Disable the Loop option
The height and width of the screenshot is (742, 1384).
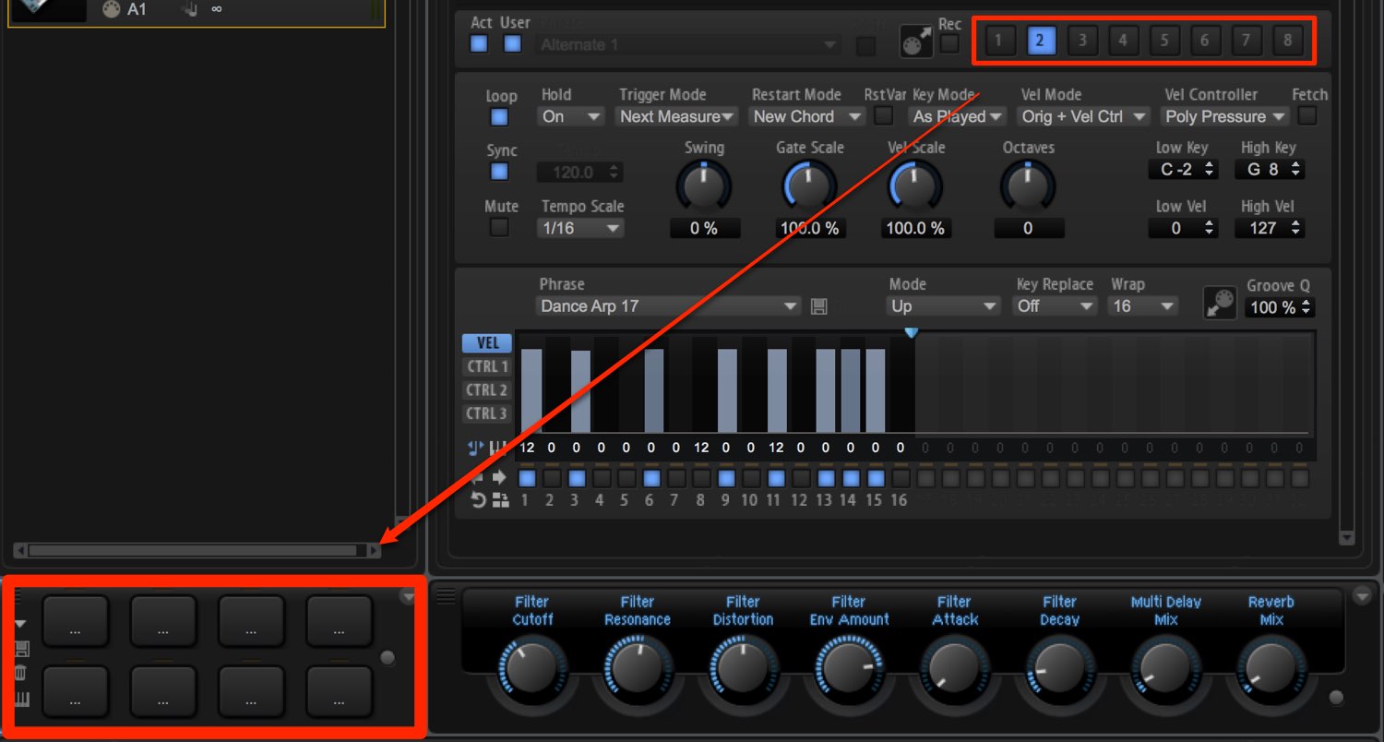(x=499, y=117)
